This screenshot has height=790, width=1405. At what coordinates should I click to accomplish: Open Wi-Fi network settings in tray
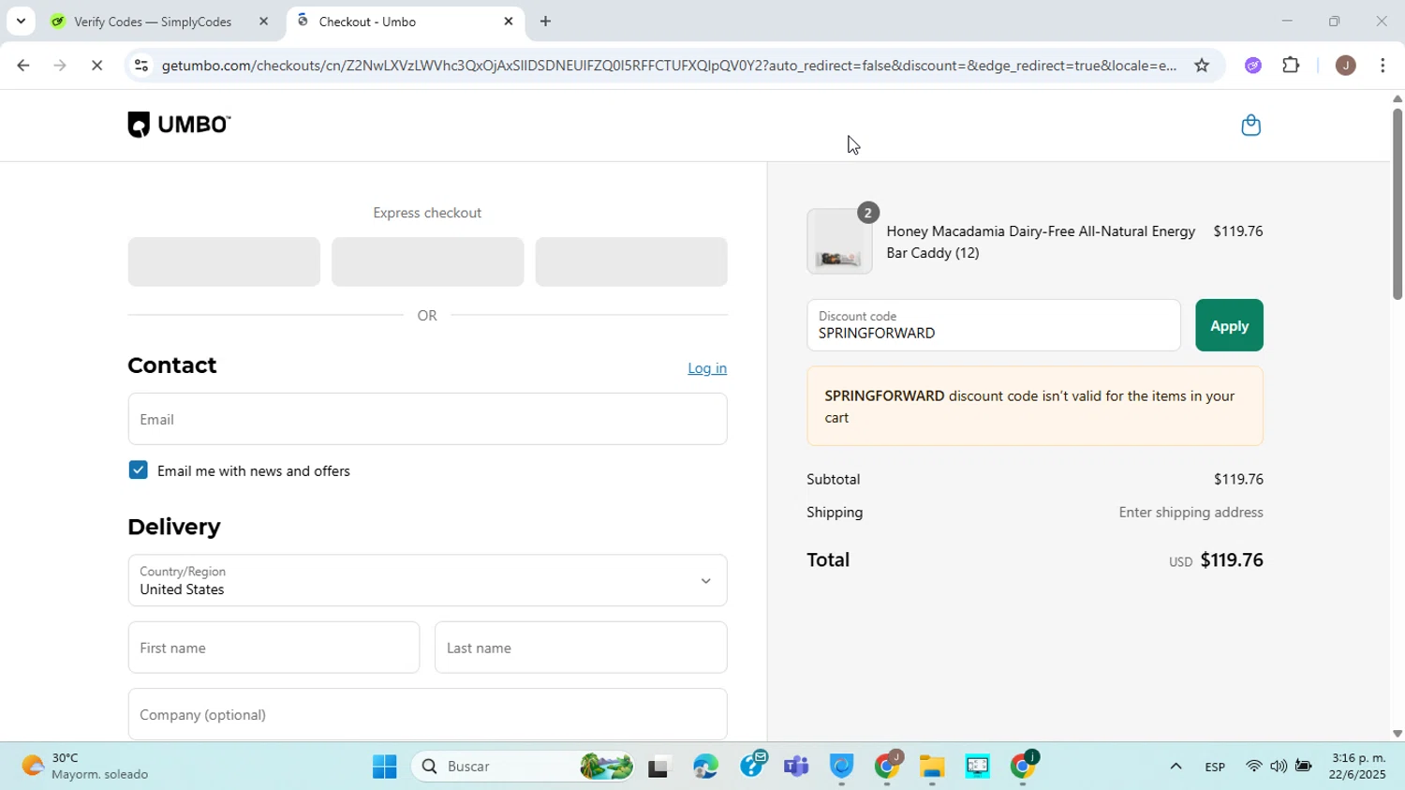1253,767
